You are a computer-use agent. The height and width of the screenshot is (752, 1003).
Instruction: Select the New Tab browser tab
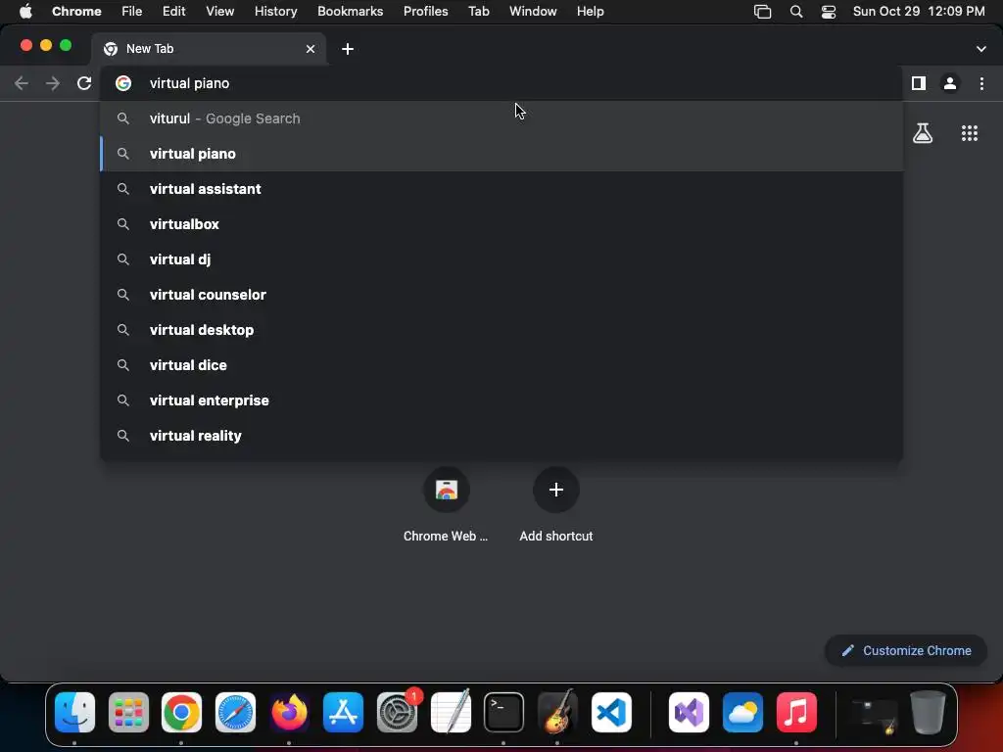pyautogui.click(x=209, y=49)
